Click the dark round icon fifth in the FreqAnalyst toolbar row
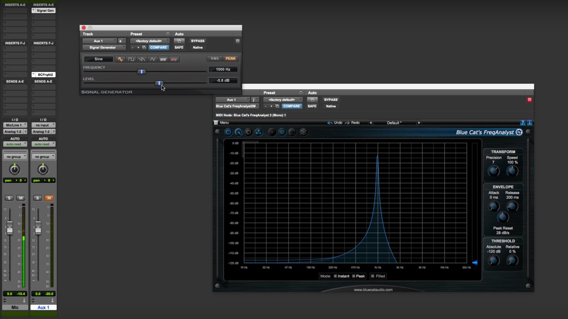Screen dimensions: 568x319 (x=272, y=132)
